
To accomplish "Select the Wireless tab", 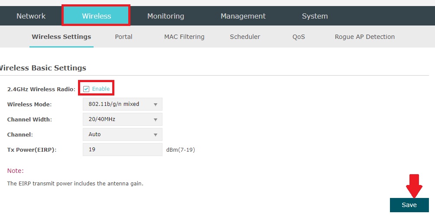I will click(96, 16).
